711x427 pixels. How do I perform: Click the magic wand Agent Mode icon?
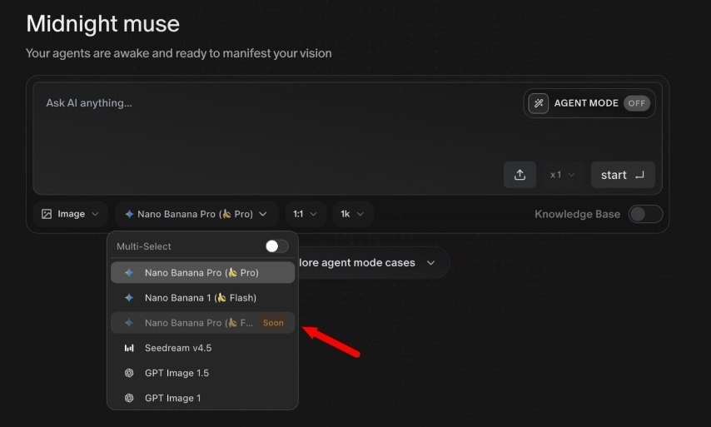(x=538, y=103)
